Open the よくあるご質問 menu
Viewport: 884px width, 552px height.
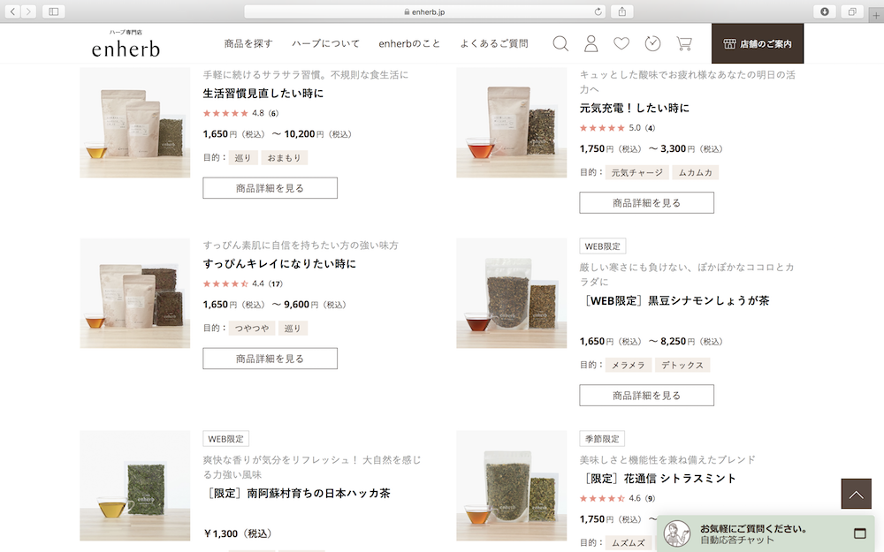[x=494, y=43]
